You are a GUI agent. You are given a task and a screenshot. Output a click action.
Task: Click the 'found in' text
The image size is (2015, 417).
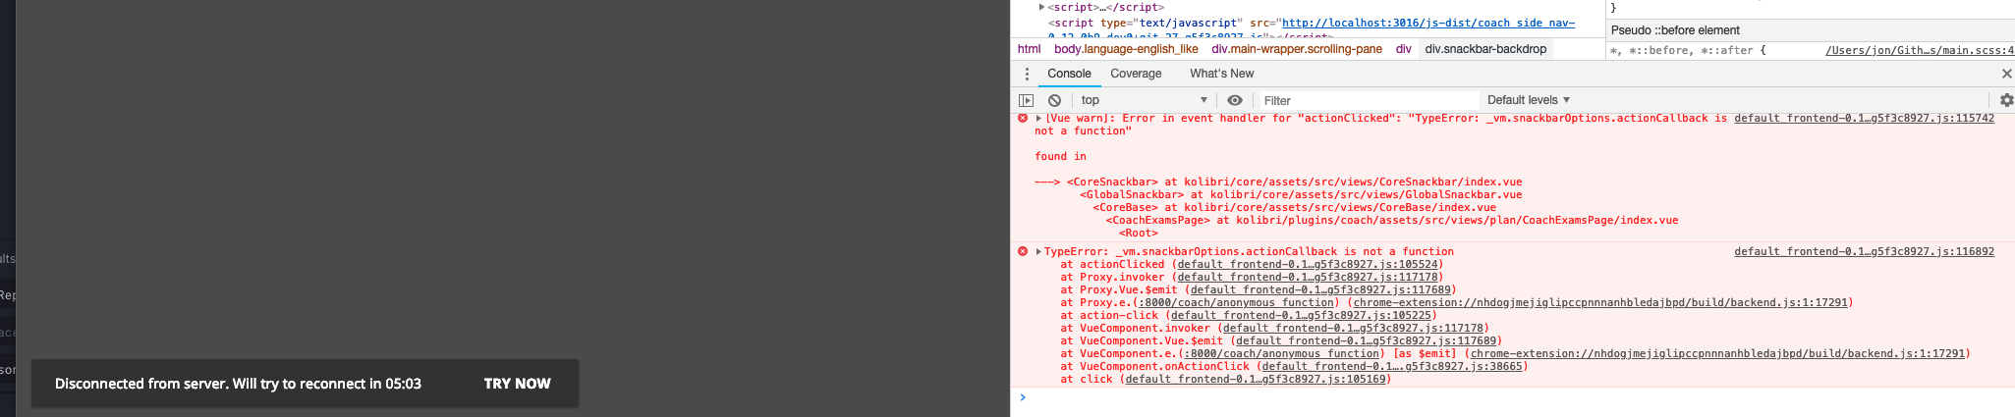pos(1060,156)
